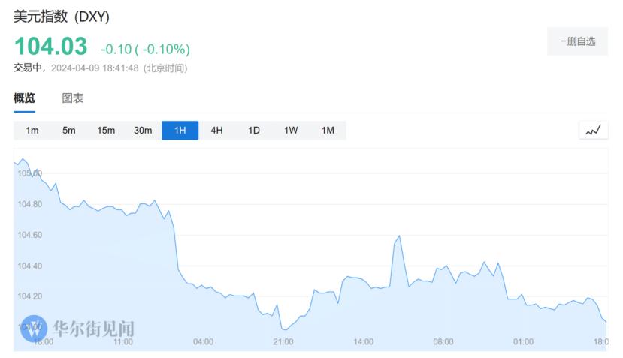
Task: Click the 华尔街见闻 watermark logo
Action: click(x=80, y=328)
